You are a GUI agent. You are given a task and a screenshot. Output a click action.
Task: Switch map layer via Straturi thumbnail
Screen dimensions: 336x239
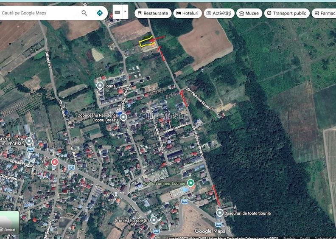coord(10,222)
